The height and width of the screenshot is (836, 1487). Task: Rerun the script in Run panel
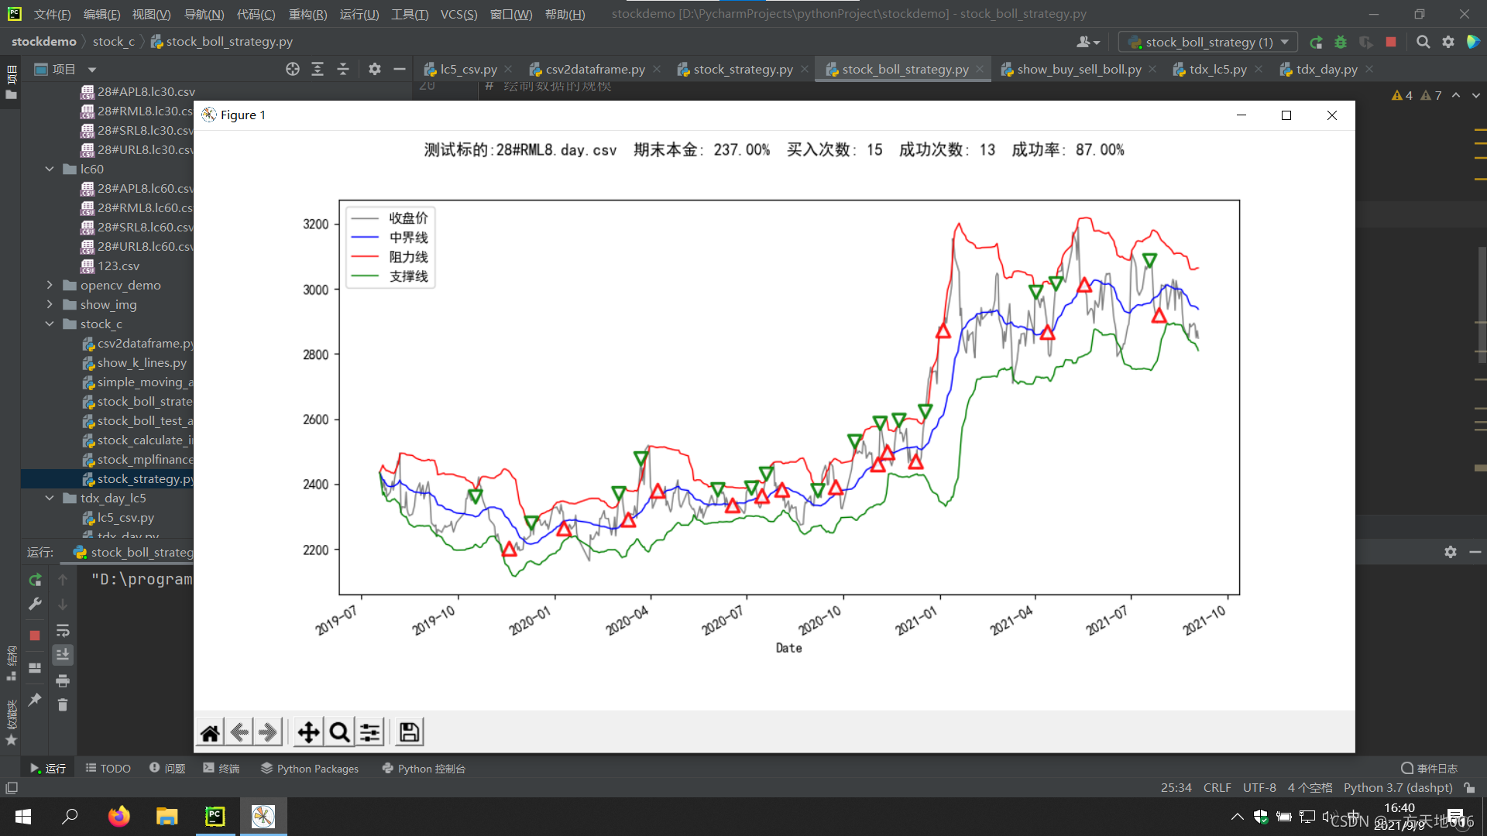click(x=35, y=580)
